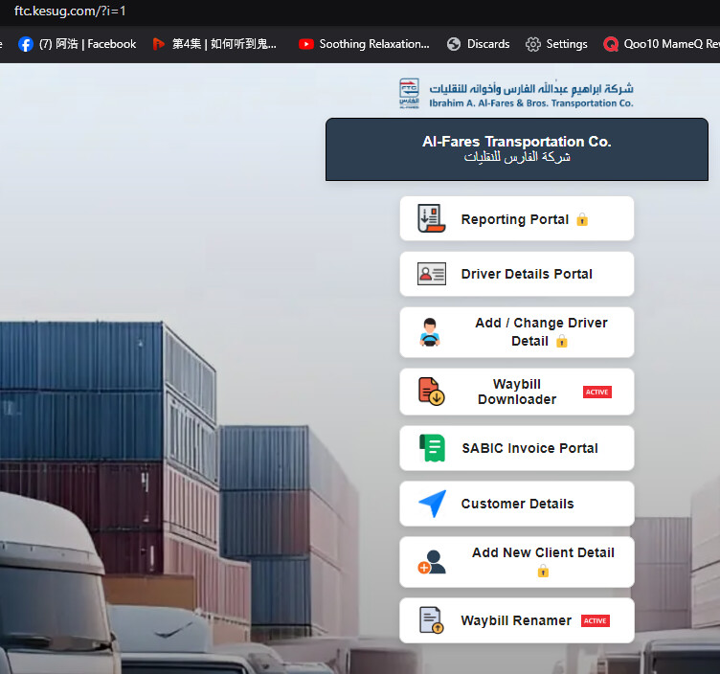
Task: Click the green SABIC invoice icon
Action: coord(432,448)
